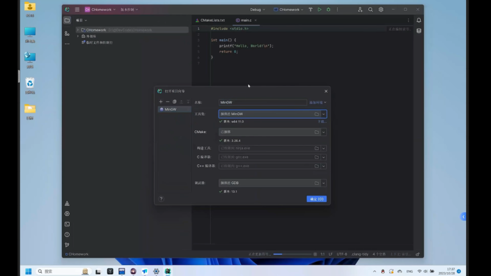Open more run actions vertical dots
Screen dimensions: 491x276
tap(338, 10)
